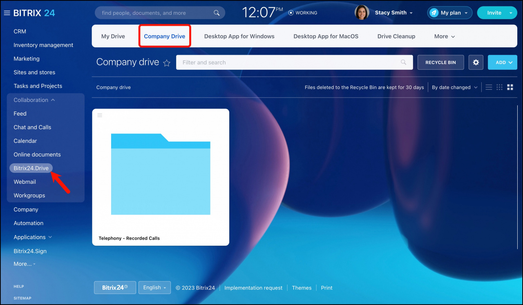Screen dimensions: 523x305
Task: Go to Marketing section
Action: pyautogui.click(x=27, y=59)
